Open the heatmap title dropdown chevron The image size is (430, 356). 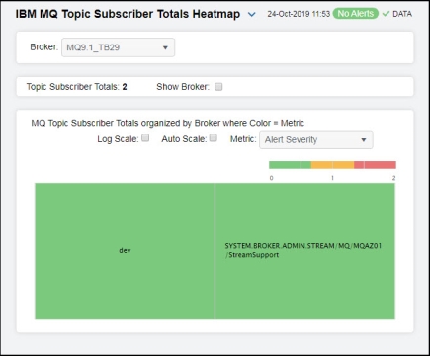252,15
